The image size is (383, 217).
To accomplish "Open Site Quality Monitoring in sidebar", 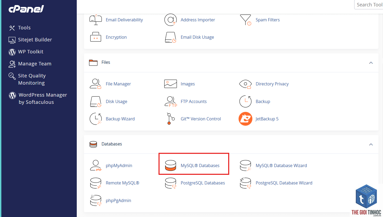I will (32, 79).
